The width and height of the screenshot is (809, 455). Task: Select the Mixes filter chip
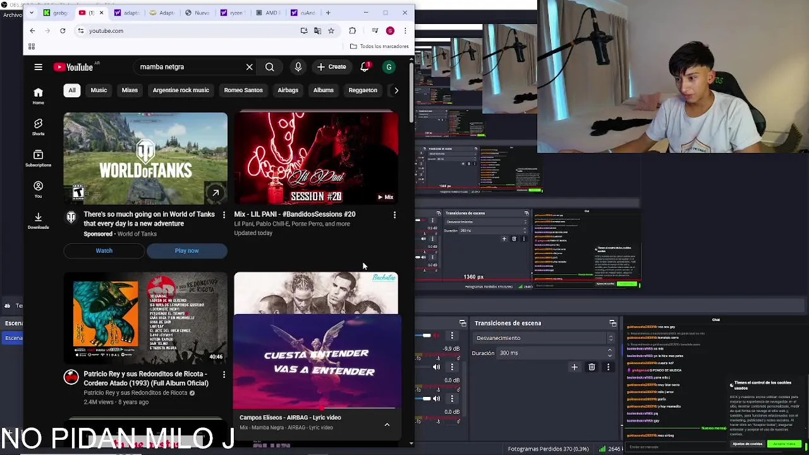click(x=130, y=90)
